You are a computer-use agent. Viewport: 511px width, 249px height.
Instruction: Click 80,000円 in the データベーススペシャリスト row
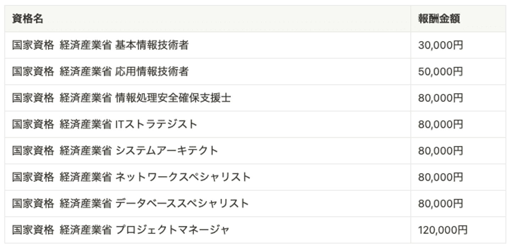point(440,204)
